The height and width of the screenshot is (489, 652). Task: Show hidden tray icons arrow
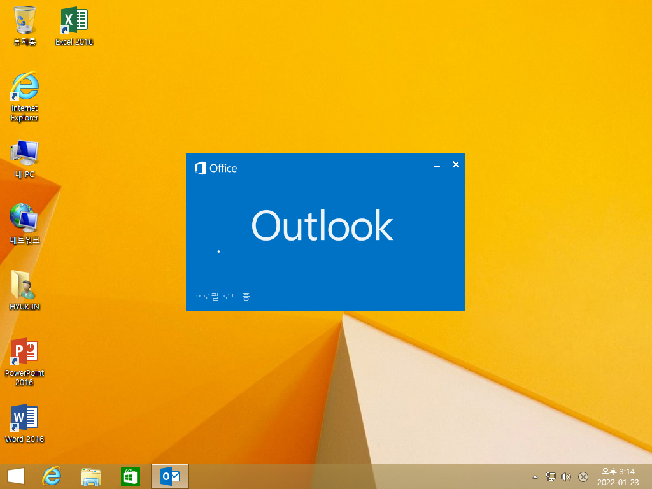coord(535,477)
